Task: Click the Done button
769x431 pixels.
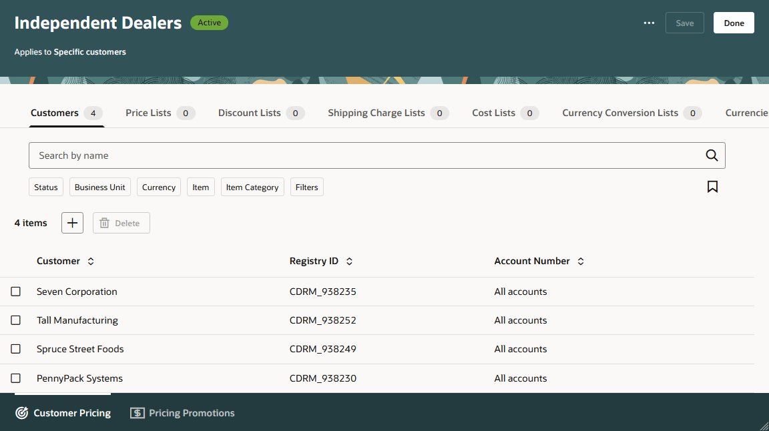Action: 734,23
